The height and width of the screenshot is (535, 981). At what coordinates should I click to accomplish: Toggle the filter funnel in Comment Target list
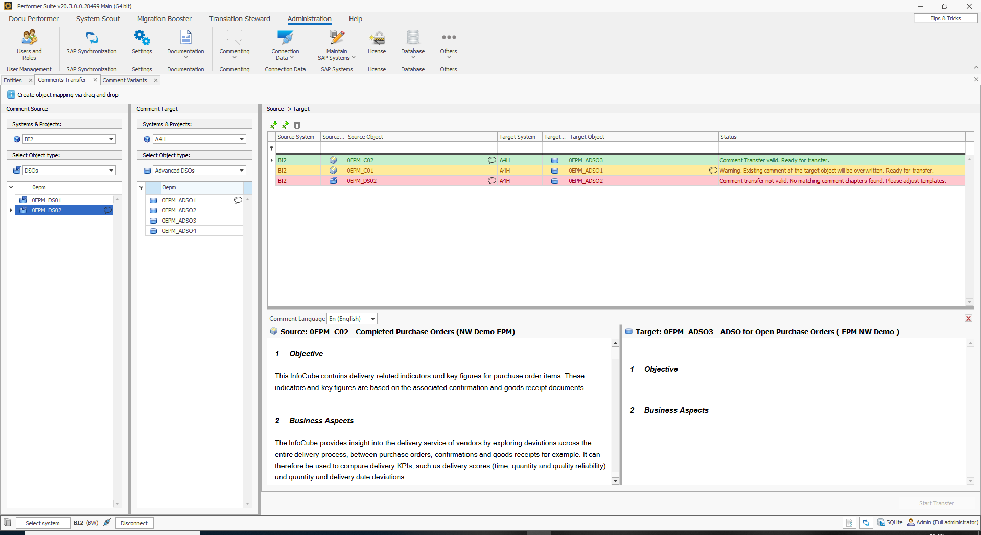pyautogui.click(x=141, y=187)
